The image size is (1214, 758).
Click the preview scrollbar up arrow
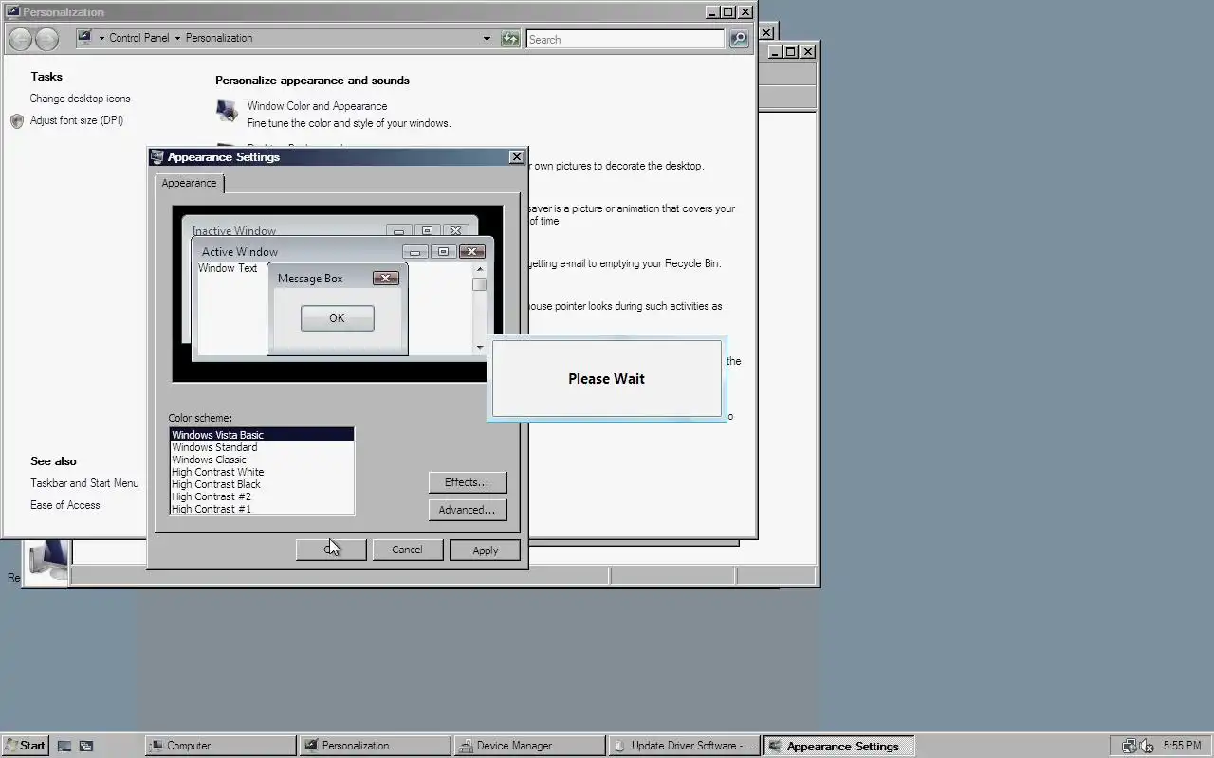[479, 269]
